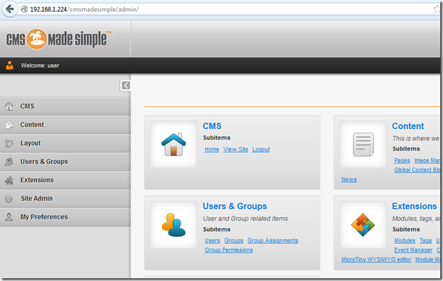Viewport: 443px width, 281px height.
Task: Open the CMS card heading link
Action: coord(212,126)
